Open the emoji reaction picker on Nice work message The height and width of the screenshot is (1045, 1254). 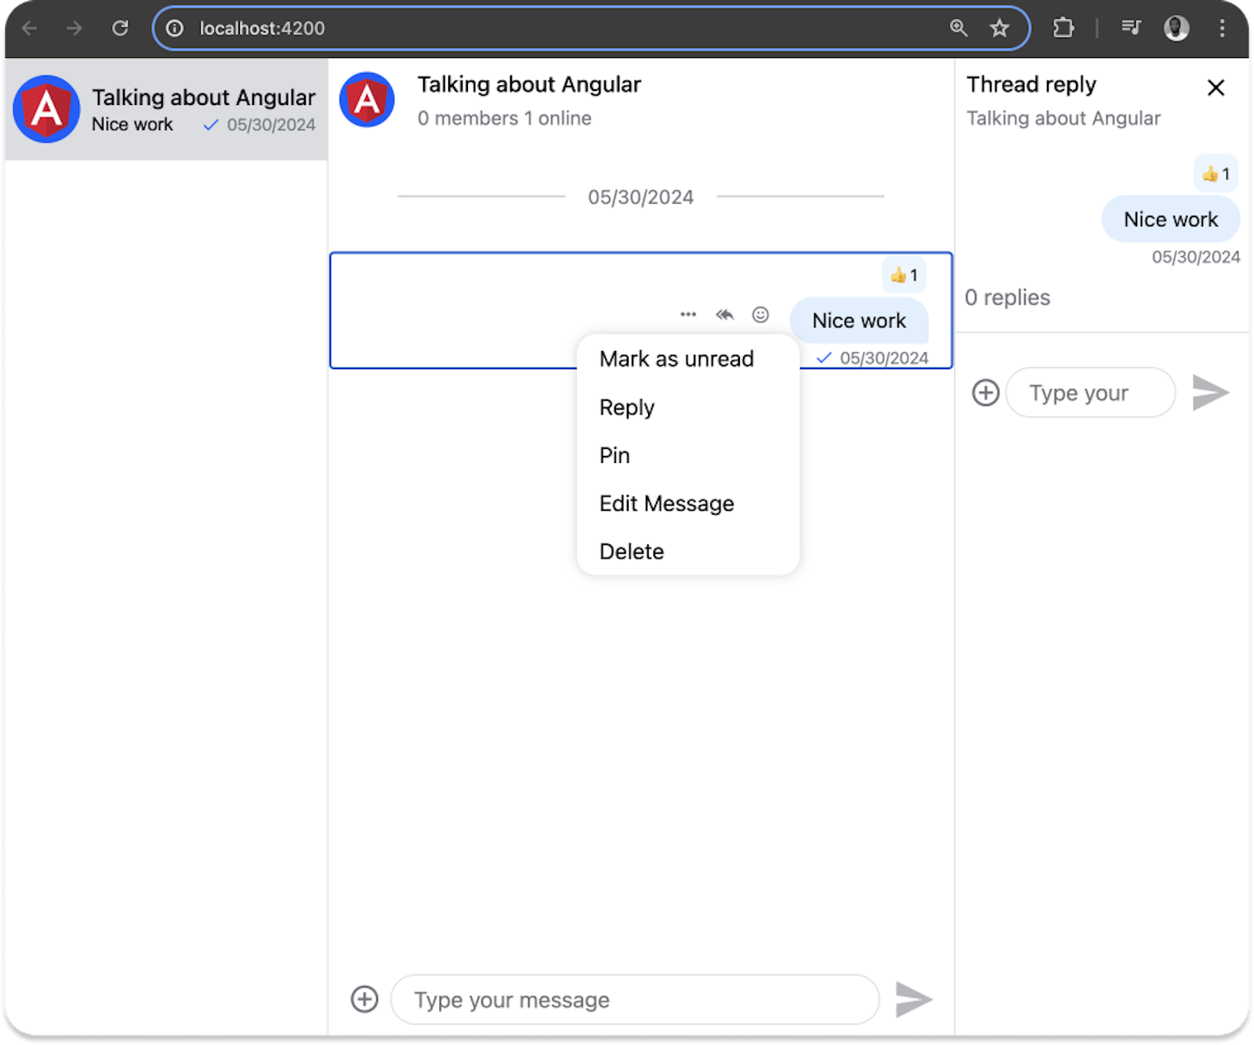[x=760, y=313]
